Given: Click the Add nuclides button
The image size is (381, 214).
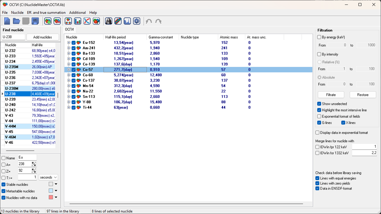Looking at the screenshot, I should [43, 37].
